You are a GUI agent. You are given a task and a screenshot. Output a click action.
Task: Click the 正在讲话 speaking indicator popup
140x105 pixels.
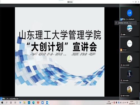click(x=126, y=23)
